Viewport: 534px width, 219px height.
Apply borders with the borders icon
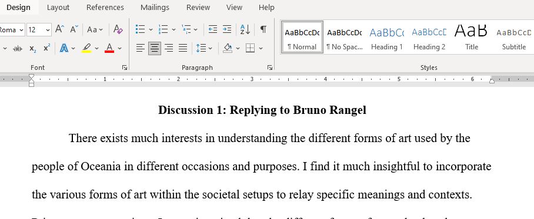coord(251,48)
